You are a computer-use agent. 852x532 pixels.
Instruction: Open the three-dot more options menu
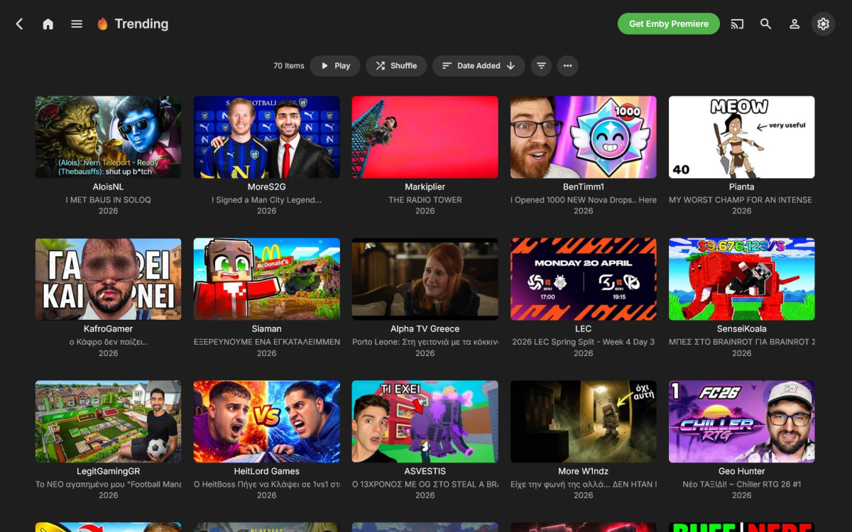(x=567, y=66)
